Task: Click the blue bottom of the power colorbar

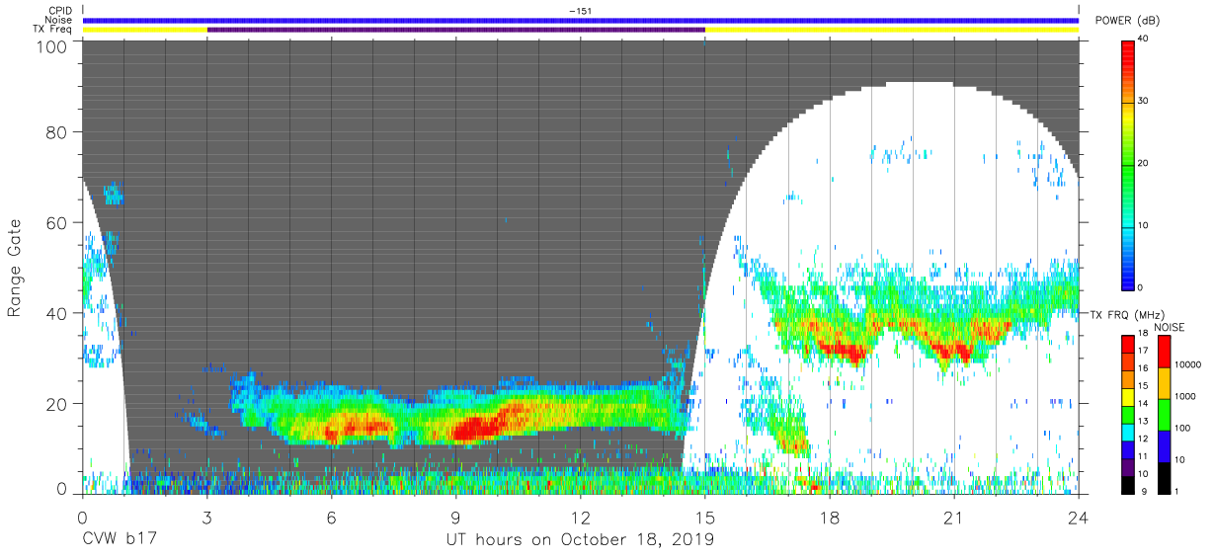Action: (x=1127, y=277)
